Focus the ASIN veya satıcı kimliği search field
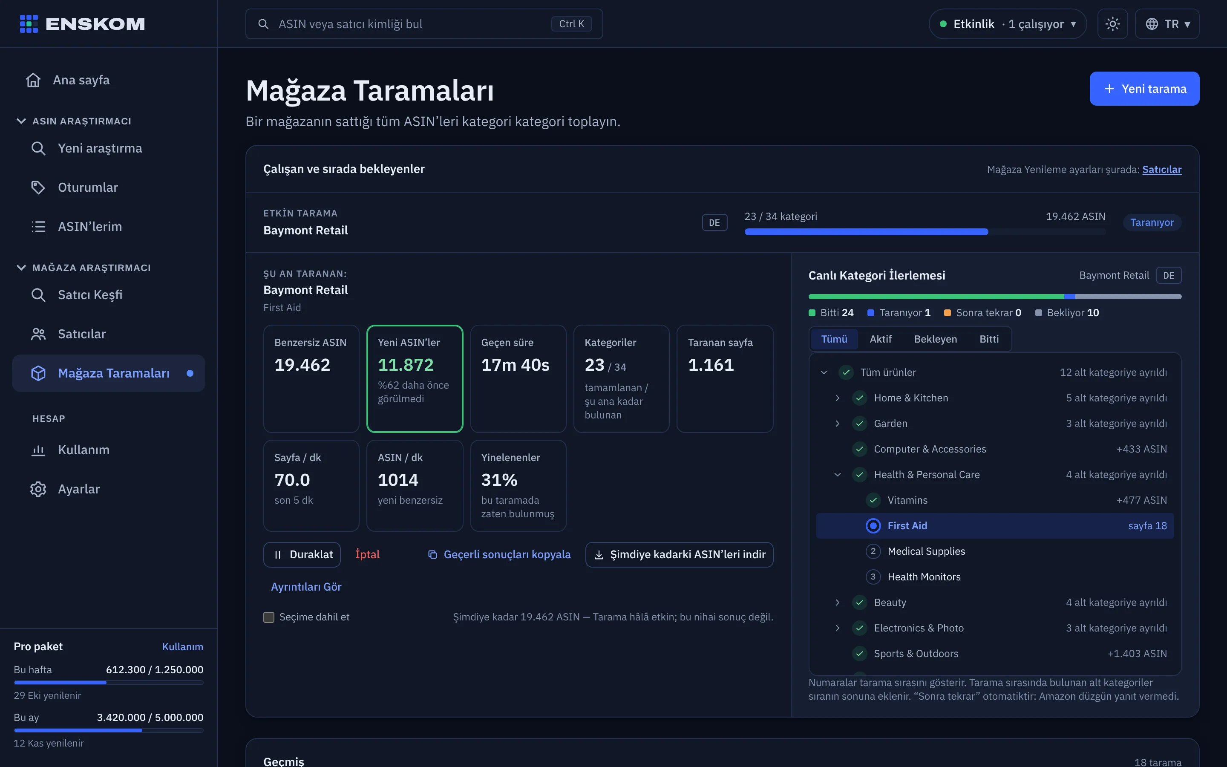The width and height of the screenshot is (1227, 767). click(x=424, y=24)
